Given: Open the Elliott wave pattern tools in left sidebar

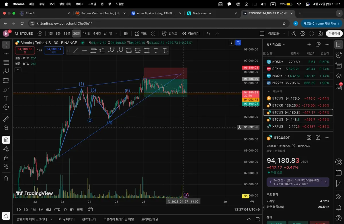Looking at the screenshot, I should tap(6, 72).
